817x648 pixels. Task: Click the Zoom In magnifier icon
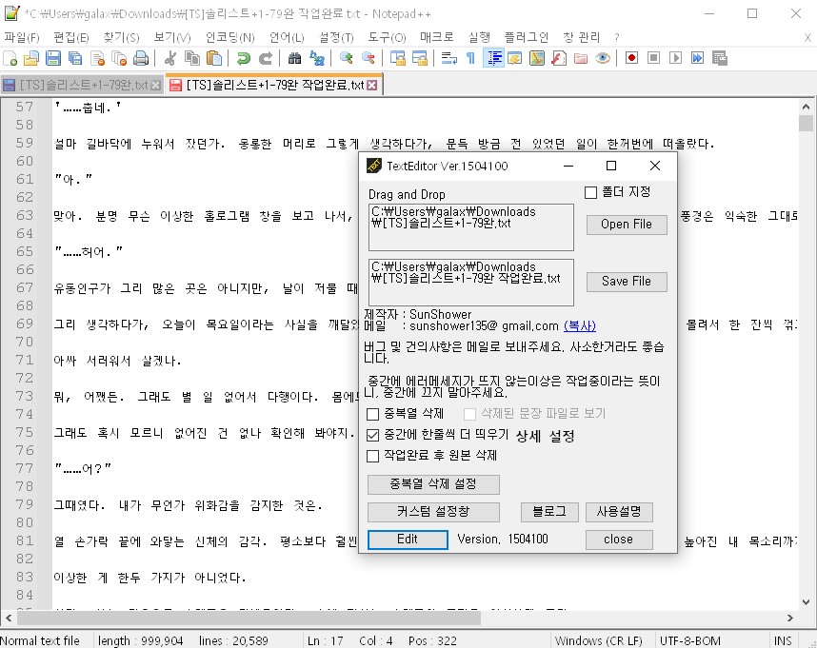click(346, 58)
